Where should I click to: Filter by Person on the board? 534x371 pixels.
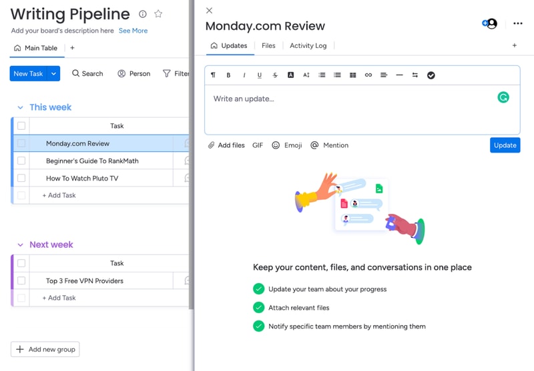click(x=134, y=73)
